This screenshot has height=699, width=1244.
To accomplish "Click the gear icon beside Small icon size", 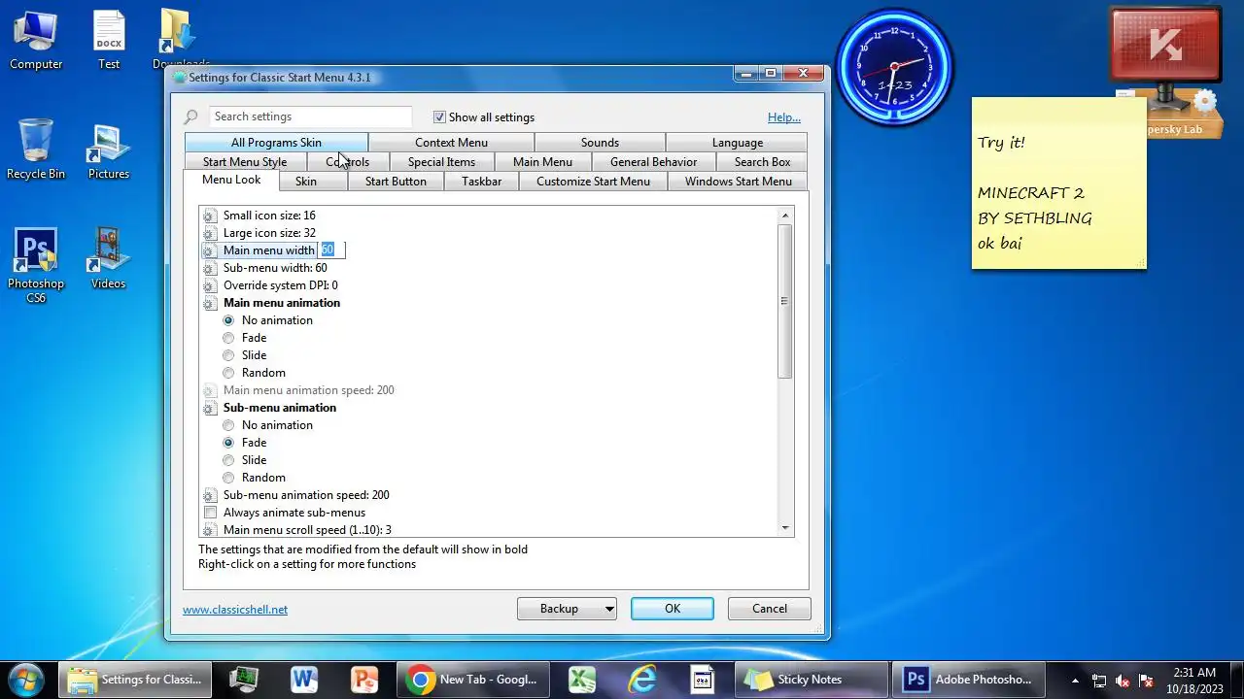I will click(x=210, y=216).
